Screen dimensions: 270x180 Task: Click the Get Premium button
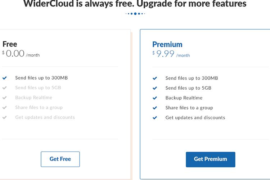coord(211,159)
